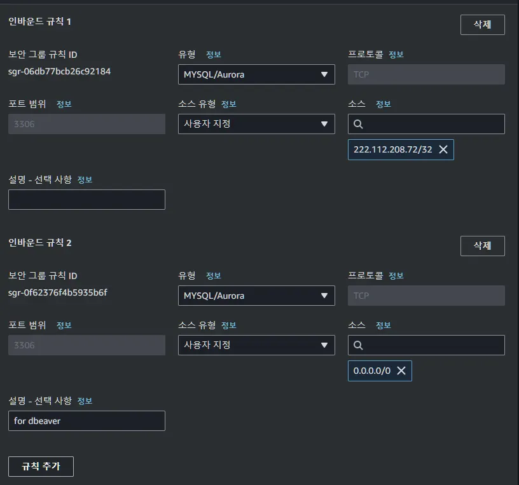Expand source type dropdown for inbound rule 2
Screen dimensions: 519x485
[x=256, y=345]
